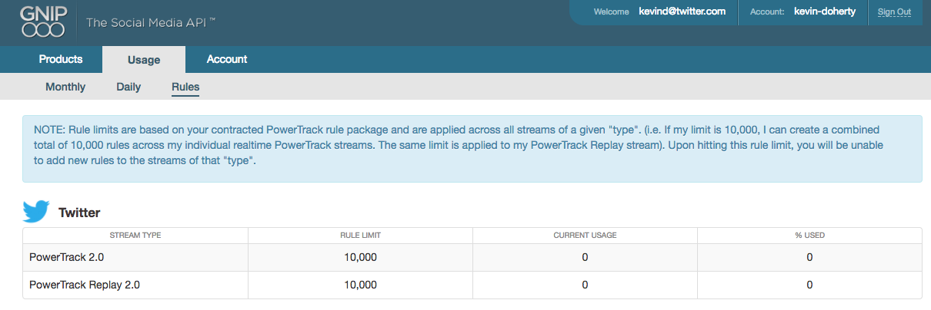Click PowerTrack Replay 2.0 current usage value
This screenshot has height=310, width=931.
tap(585, 285)
